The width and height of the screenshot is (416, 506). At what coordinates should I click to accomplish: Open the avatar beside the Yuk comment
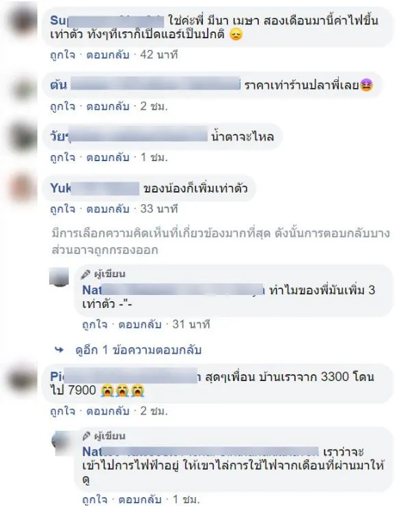(23, 188)
